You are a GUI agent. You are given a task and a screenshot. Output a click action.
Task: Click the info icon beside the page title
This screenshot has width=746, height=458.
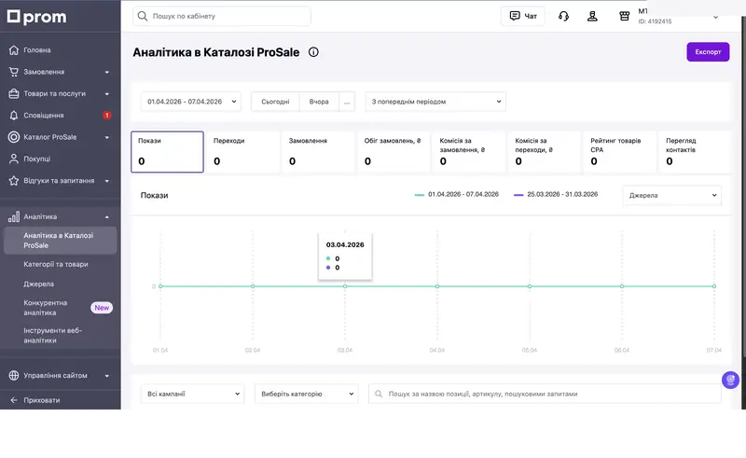click(313, 52)
